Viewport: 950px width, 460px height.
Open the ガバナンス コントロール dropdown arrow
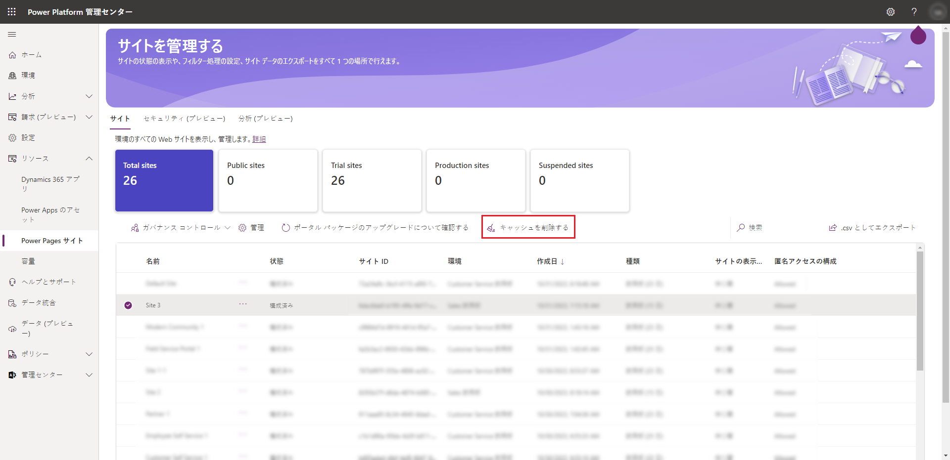228,228
